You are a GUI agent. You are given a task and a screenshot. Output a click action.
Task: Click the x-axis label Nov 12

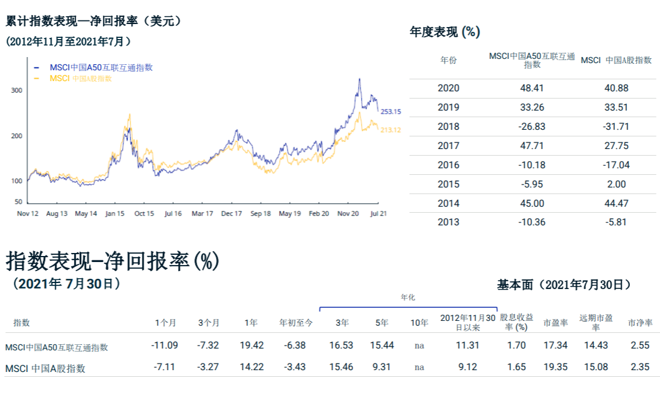point(27,213)
